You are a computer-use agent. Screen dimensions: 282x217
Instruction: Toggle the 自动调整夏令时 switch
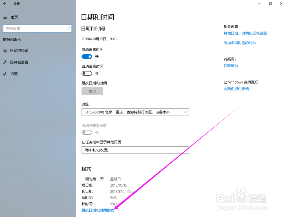point(87,132)
